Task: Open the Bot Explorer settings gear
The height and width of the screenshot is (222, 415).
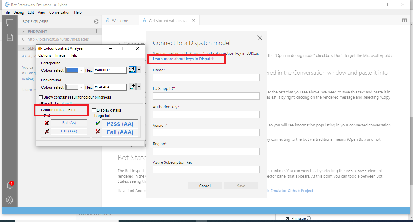Action: tap(96, 21)
